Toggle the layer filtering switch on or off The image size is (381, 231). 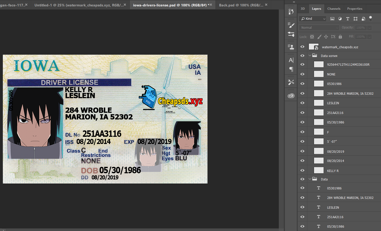(370, 18)
